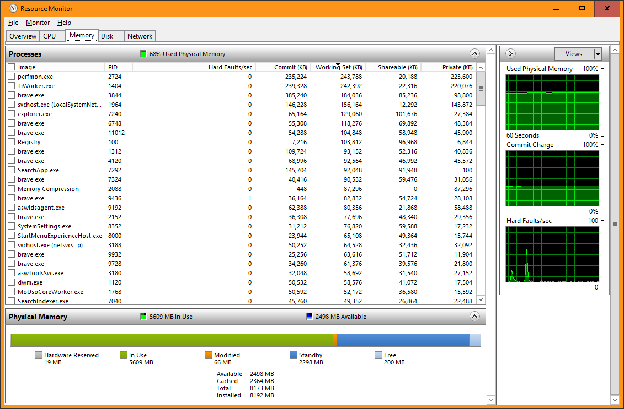Click the green In Use legend swatch
This screenshot has height=409, width=624.
[123, 356]
